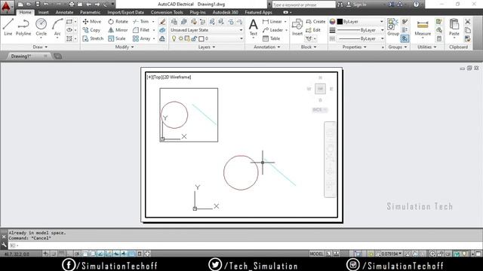Click the Trim tool
483x271 pixels.
pyautogui.click(x=141, y=22)
